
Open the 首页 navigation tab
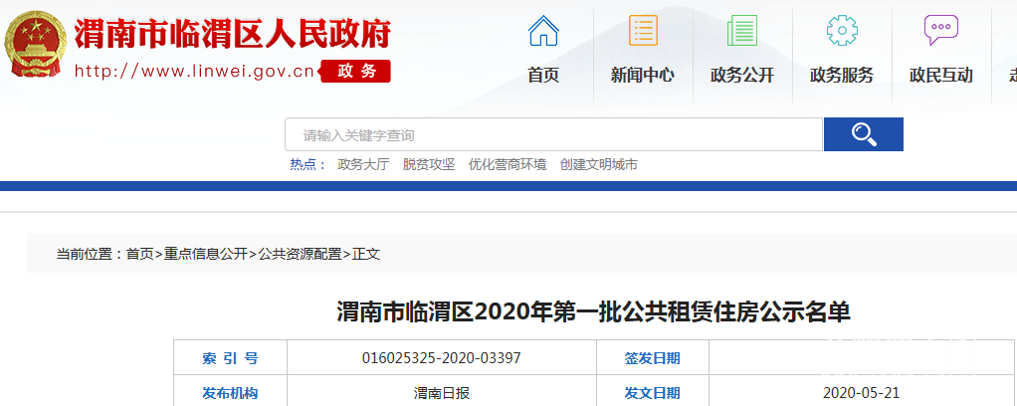tap(543, 75)
